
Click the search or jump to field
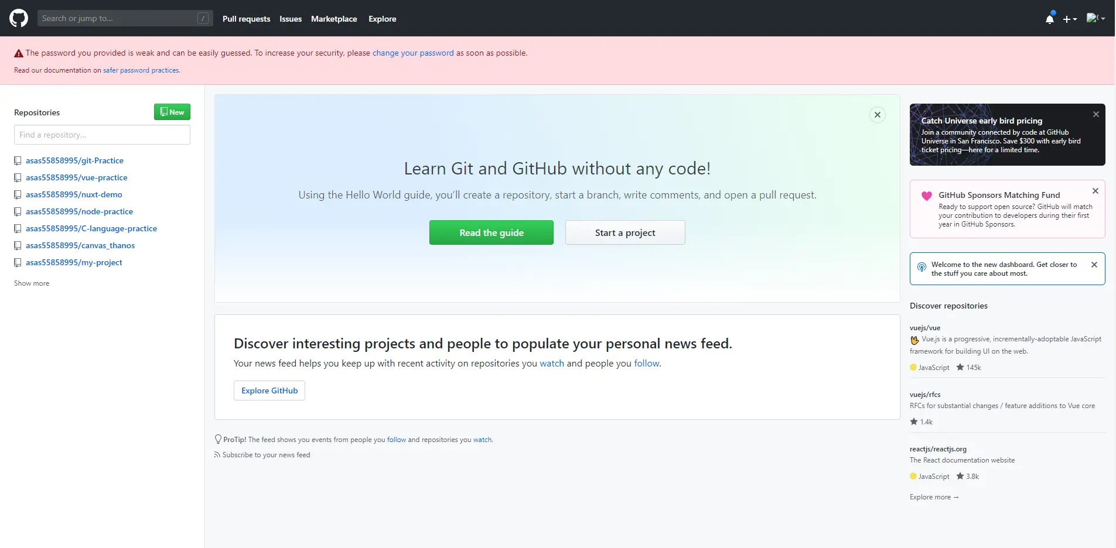125,18
